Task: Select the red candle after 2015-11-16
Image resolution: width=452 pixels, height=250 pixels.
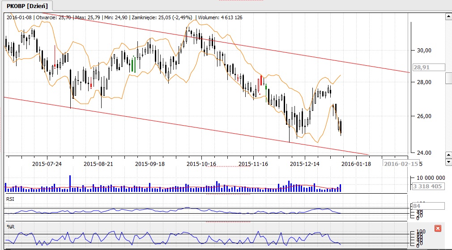Action: coord(260,80)
